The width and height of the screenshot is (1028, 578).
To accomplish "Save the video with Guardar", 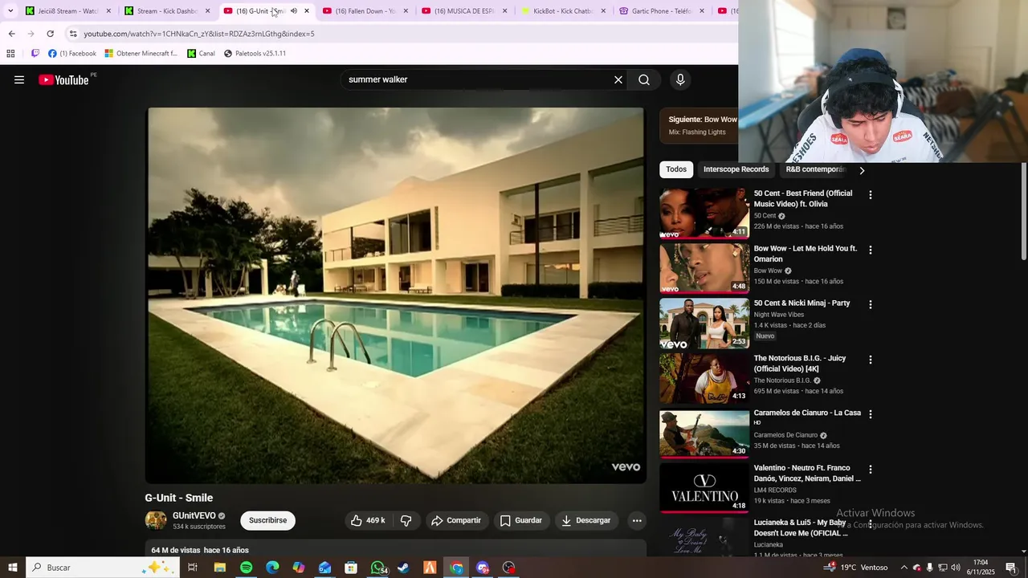I will pos(521,520).
